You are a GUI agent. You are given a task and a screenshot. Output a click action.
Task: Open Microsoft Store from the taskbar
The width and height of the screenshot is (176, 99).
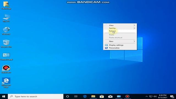[102, 97]
